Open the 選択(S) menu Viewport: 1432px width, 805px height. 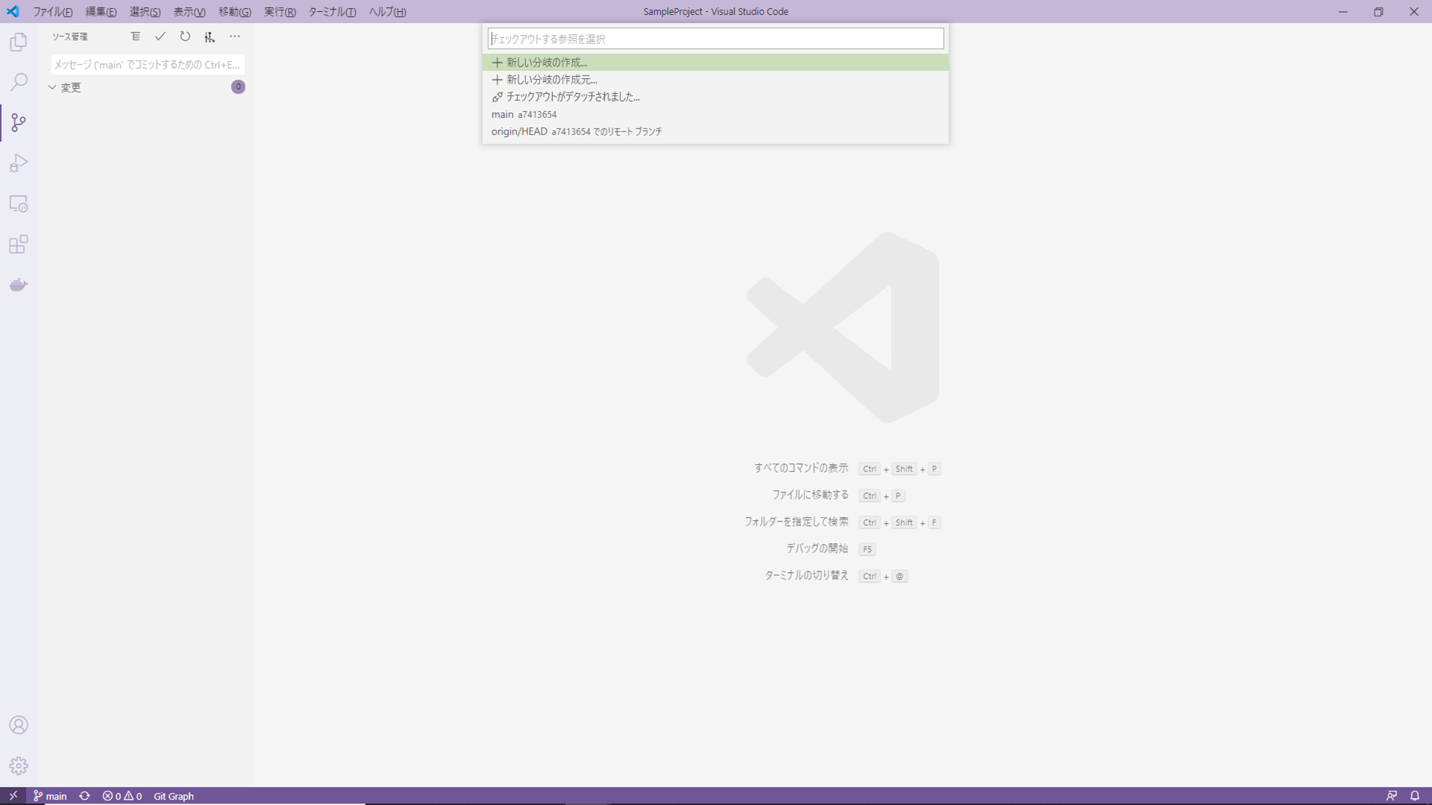click(145, 12)
